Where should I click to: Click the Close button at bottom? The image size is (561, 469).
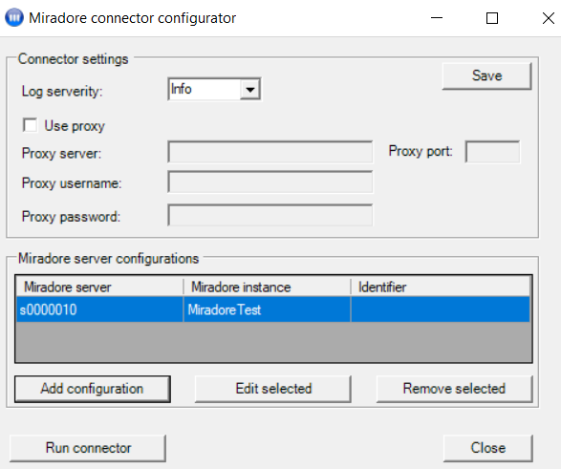(488, 448)
